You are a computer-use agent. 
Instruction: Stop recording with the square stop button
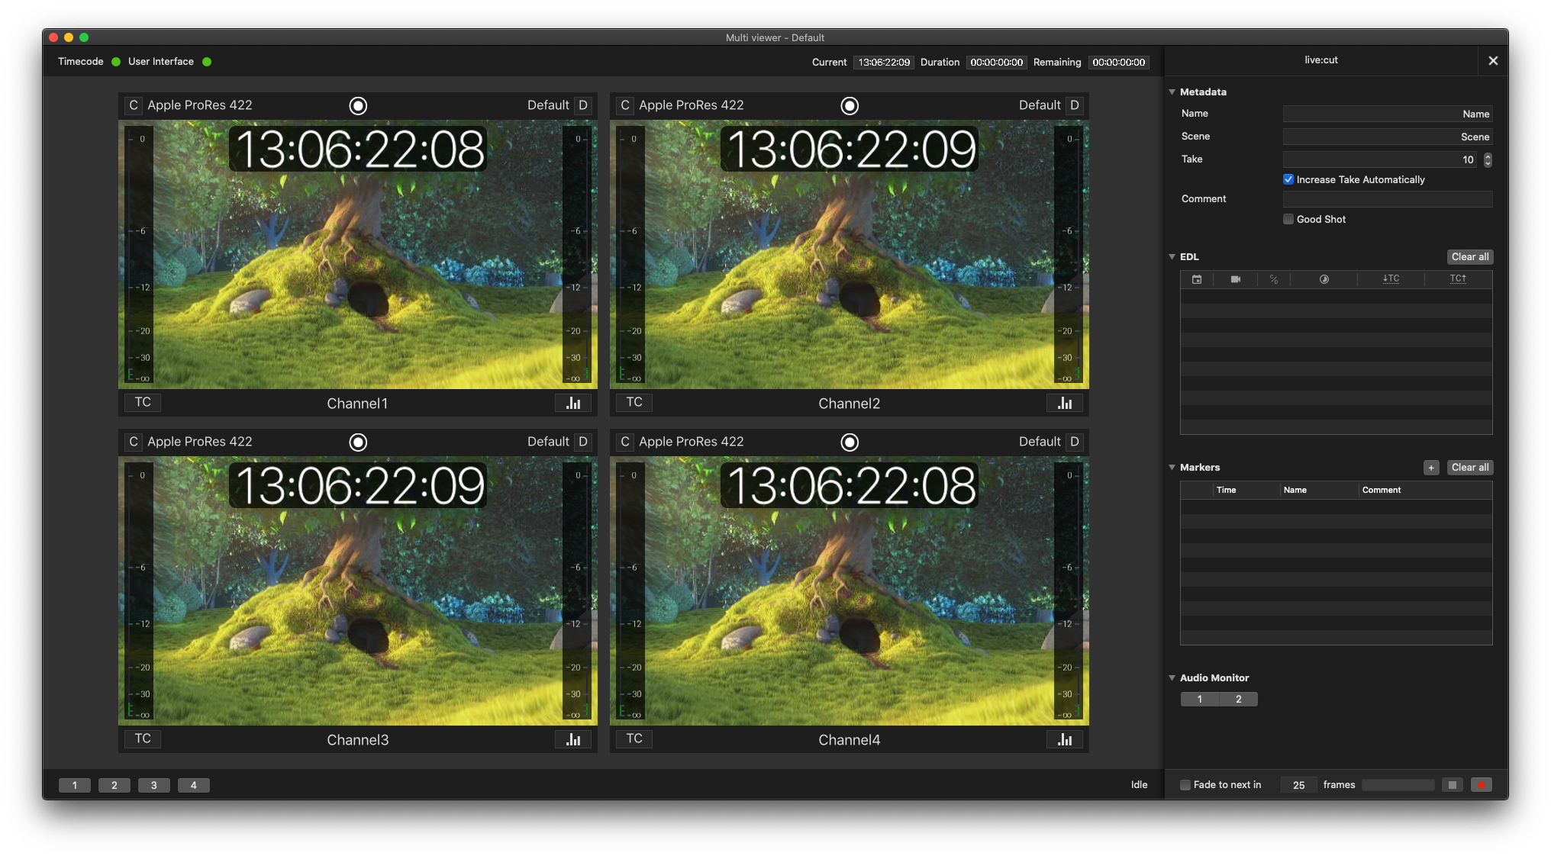(1453, 785)
